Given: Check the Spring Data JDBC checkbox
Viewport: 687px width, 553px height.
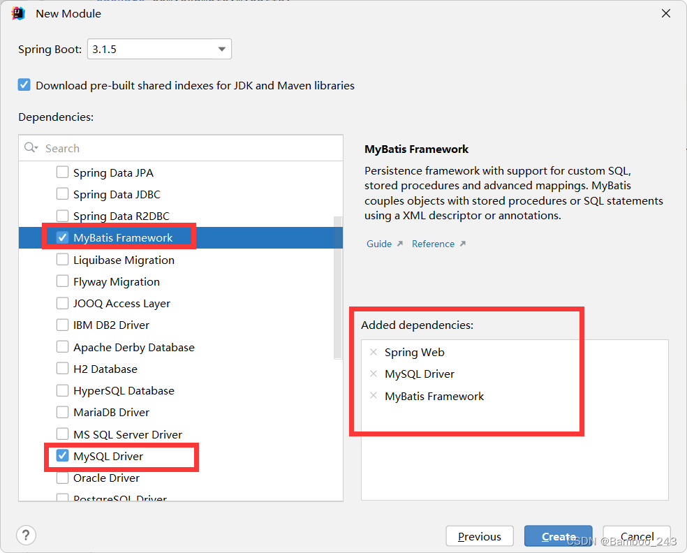Looking at the screenshot, I should point(62,193).
